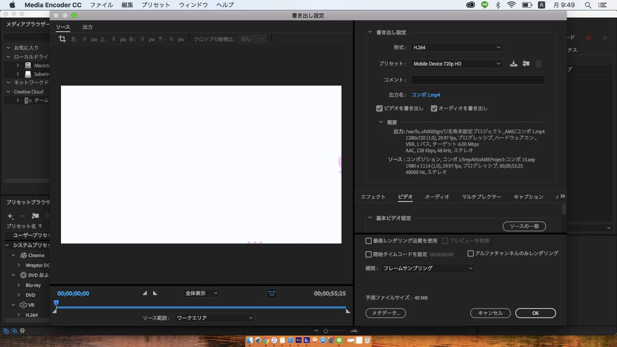The height and width of the screenshot is (347, 617).
Task: Open LINE app from the Dock
Action: click(x=339, y=340)
